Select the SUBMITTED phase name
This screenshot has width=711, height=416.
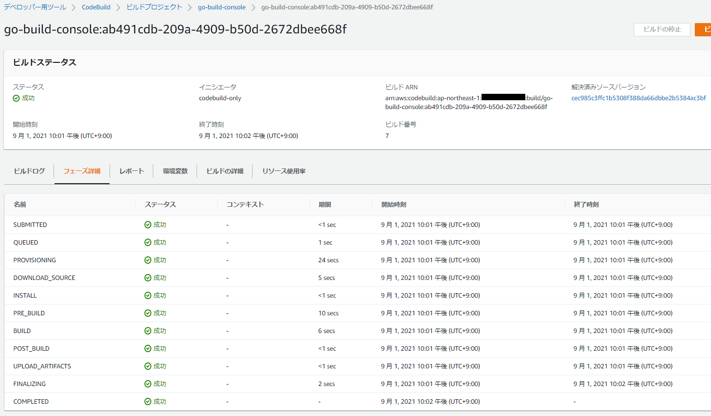coord(30,225)
